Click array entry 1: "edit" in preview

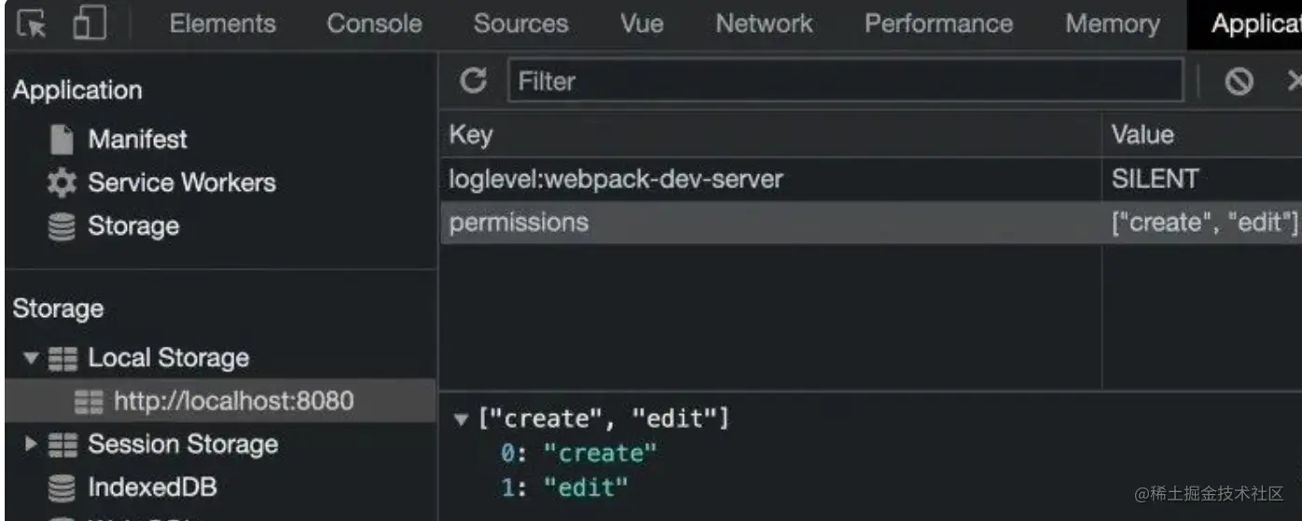click(565, 487)
